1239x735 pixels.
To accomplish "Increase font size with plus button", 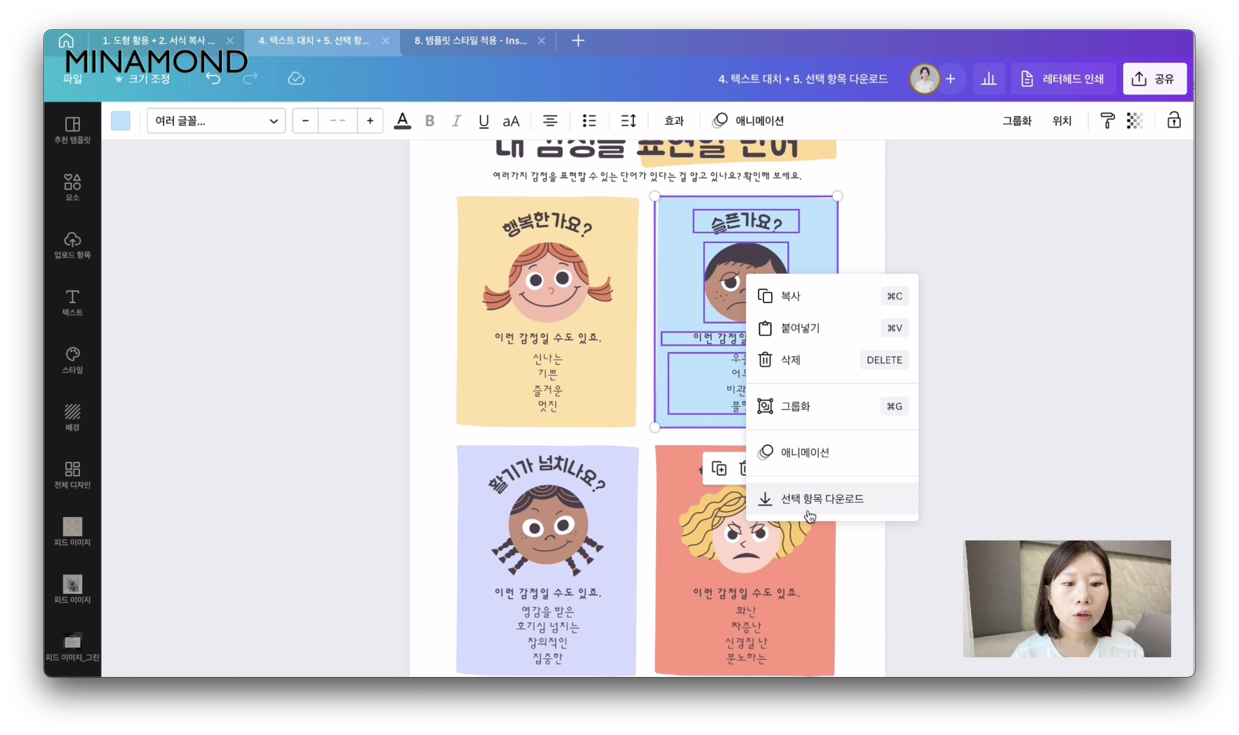I will (x=370, y=121).
